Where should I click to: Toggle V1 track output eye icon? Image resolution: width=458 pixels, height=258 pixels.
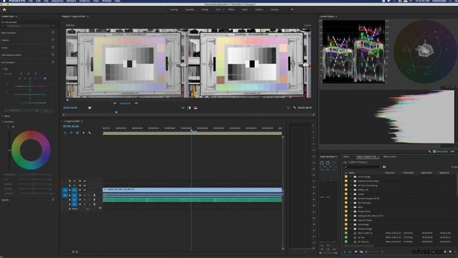[x=85, y=190]
